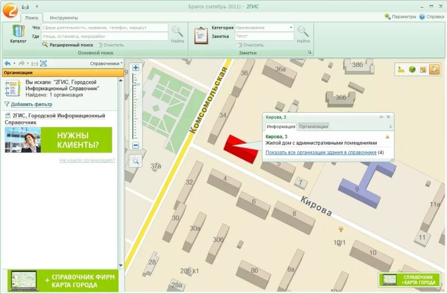Click the red highlighted building on map
The height and width of the screenshot is (294, 447).
tap(241, 150)
